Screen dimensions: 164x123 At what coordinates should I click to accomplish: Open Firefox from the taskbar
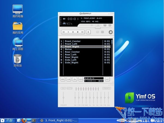[24, 120]
